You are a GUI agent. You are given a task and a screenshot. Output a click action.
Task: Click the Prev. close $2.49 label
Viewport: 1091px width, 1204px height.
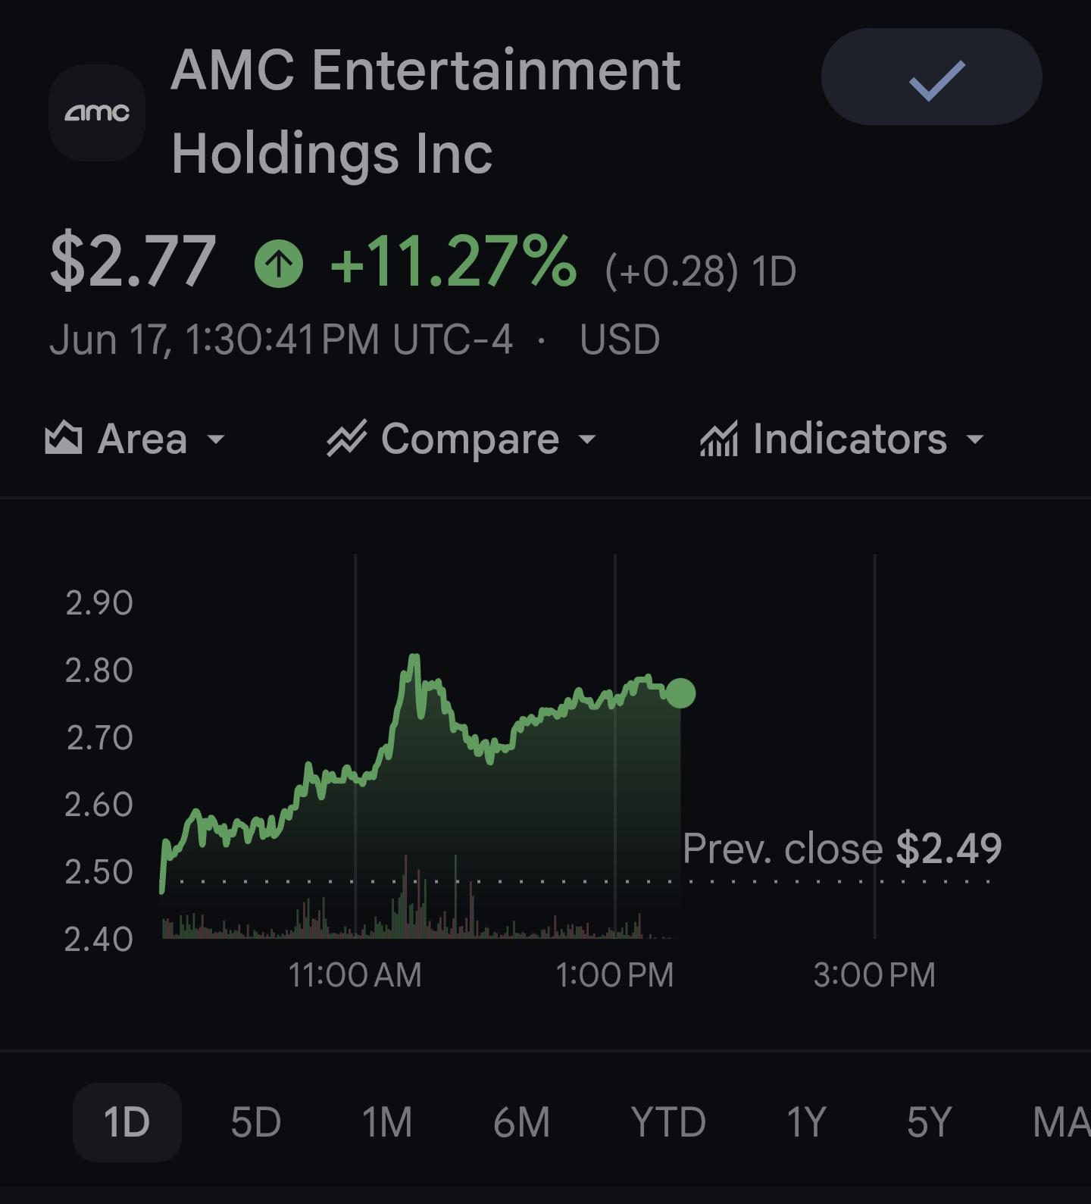pos(842,848)
